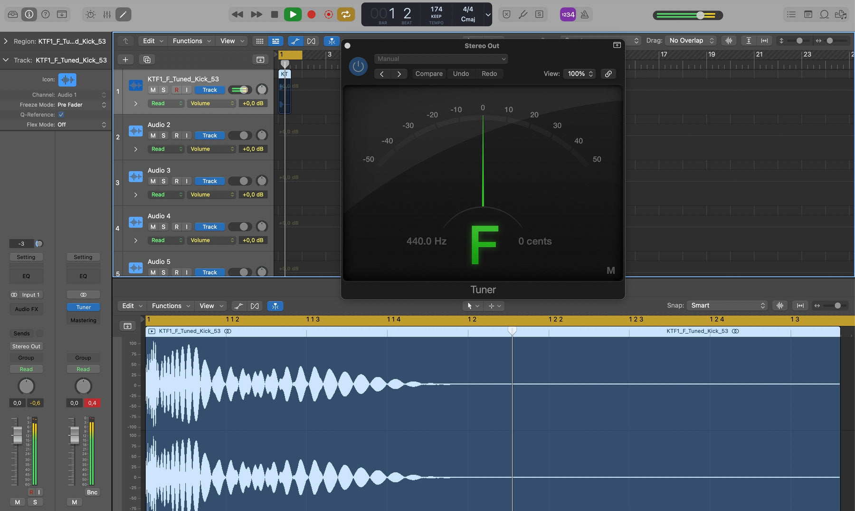The image size is (855, 511).
Task: Click the Tuner link chain icon
Action: point(608,74)
